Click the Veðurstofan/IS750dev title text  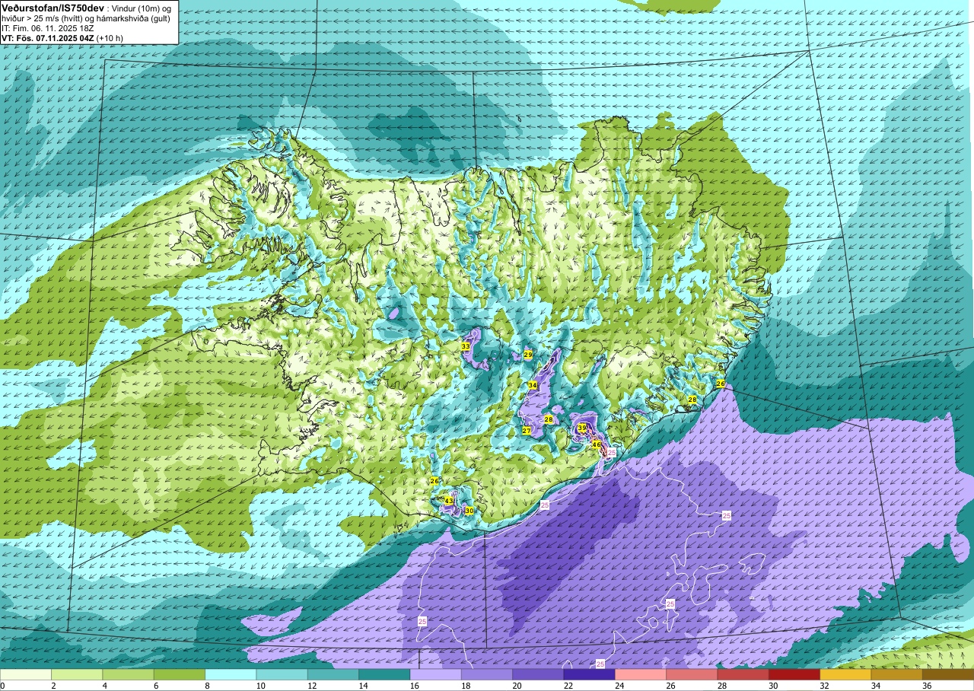tap(53, 7)
